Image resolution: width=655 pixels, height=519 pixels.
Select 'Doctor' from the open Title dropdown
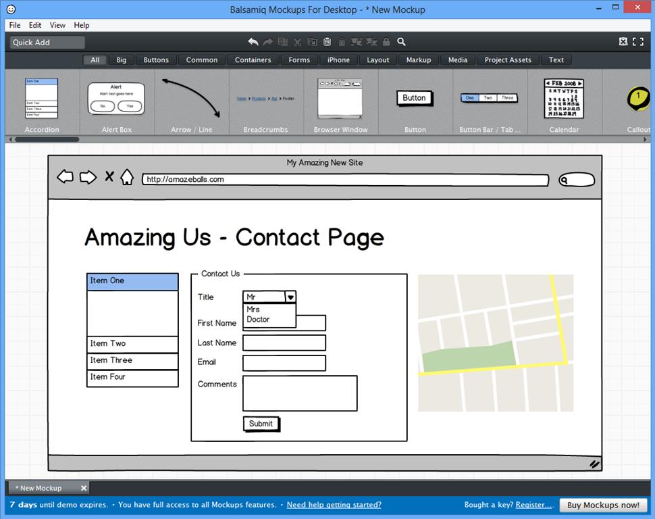259,318
